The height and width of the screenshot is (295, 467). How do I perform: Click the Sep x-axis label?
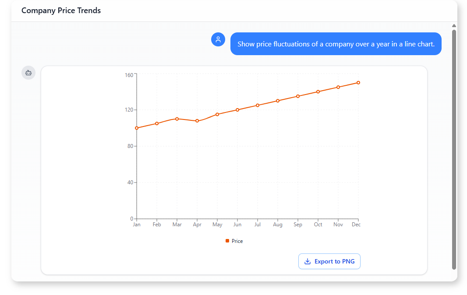pyautogui.click(x=298, y=225)
